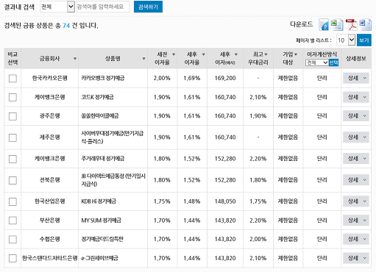Sort by 세전 이자율 column arrow
Screen dimensions: 376x272
[174, 54]
